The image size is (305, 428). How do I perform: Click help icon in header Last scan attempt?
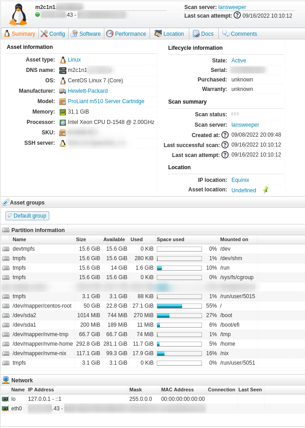click(237, 15)
